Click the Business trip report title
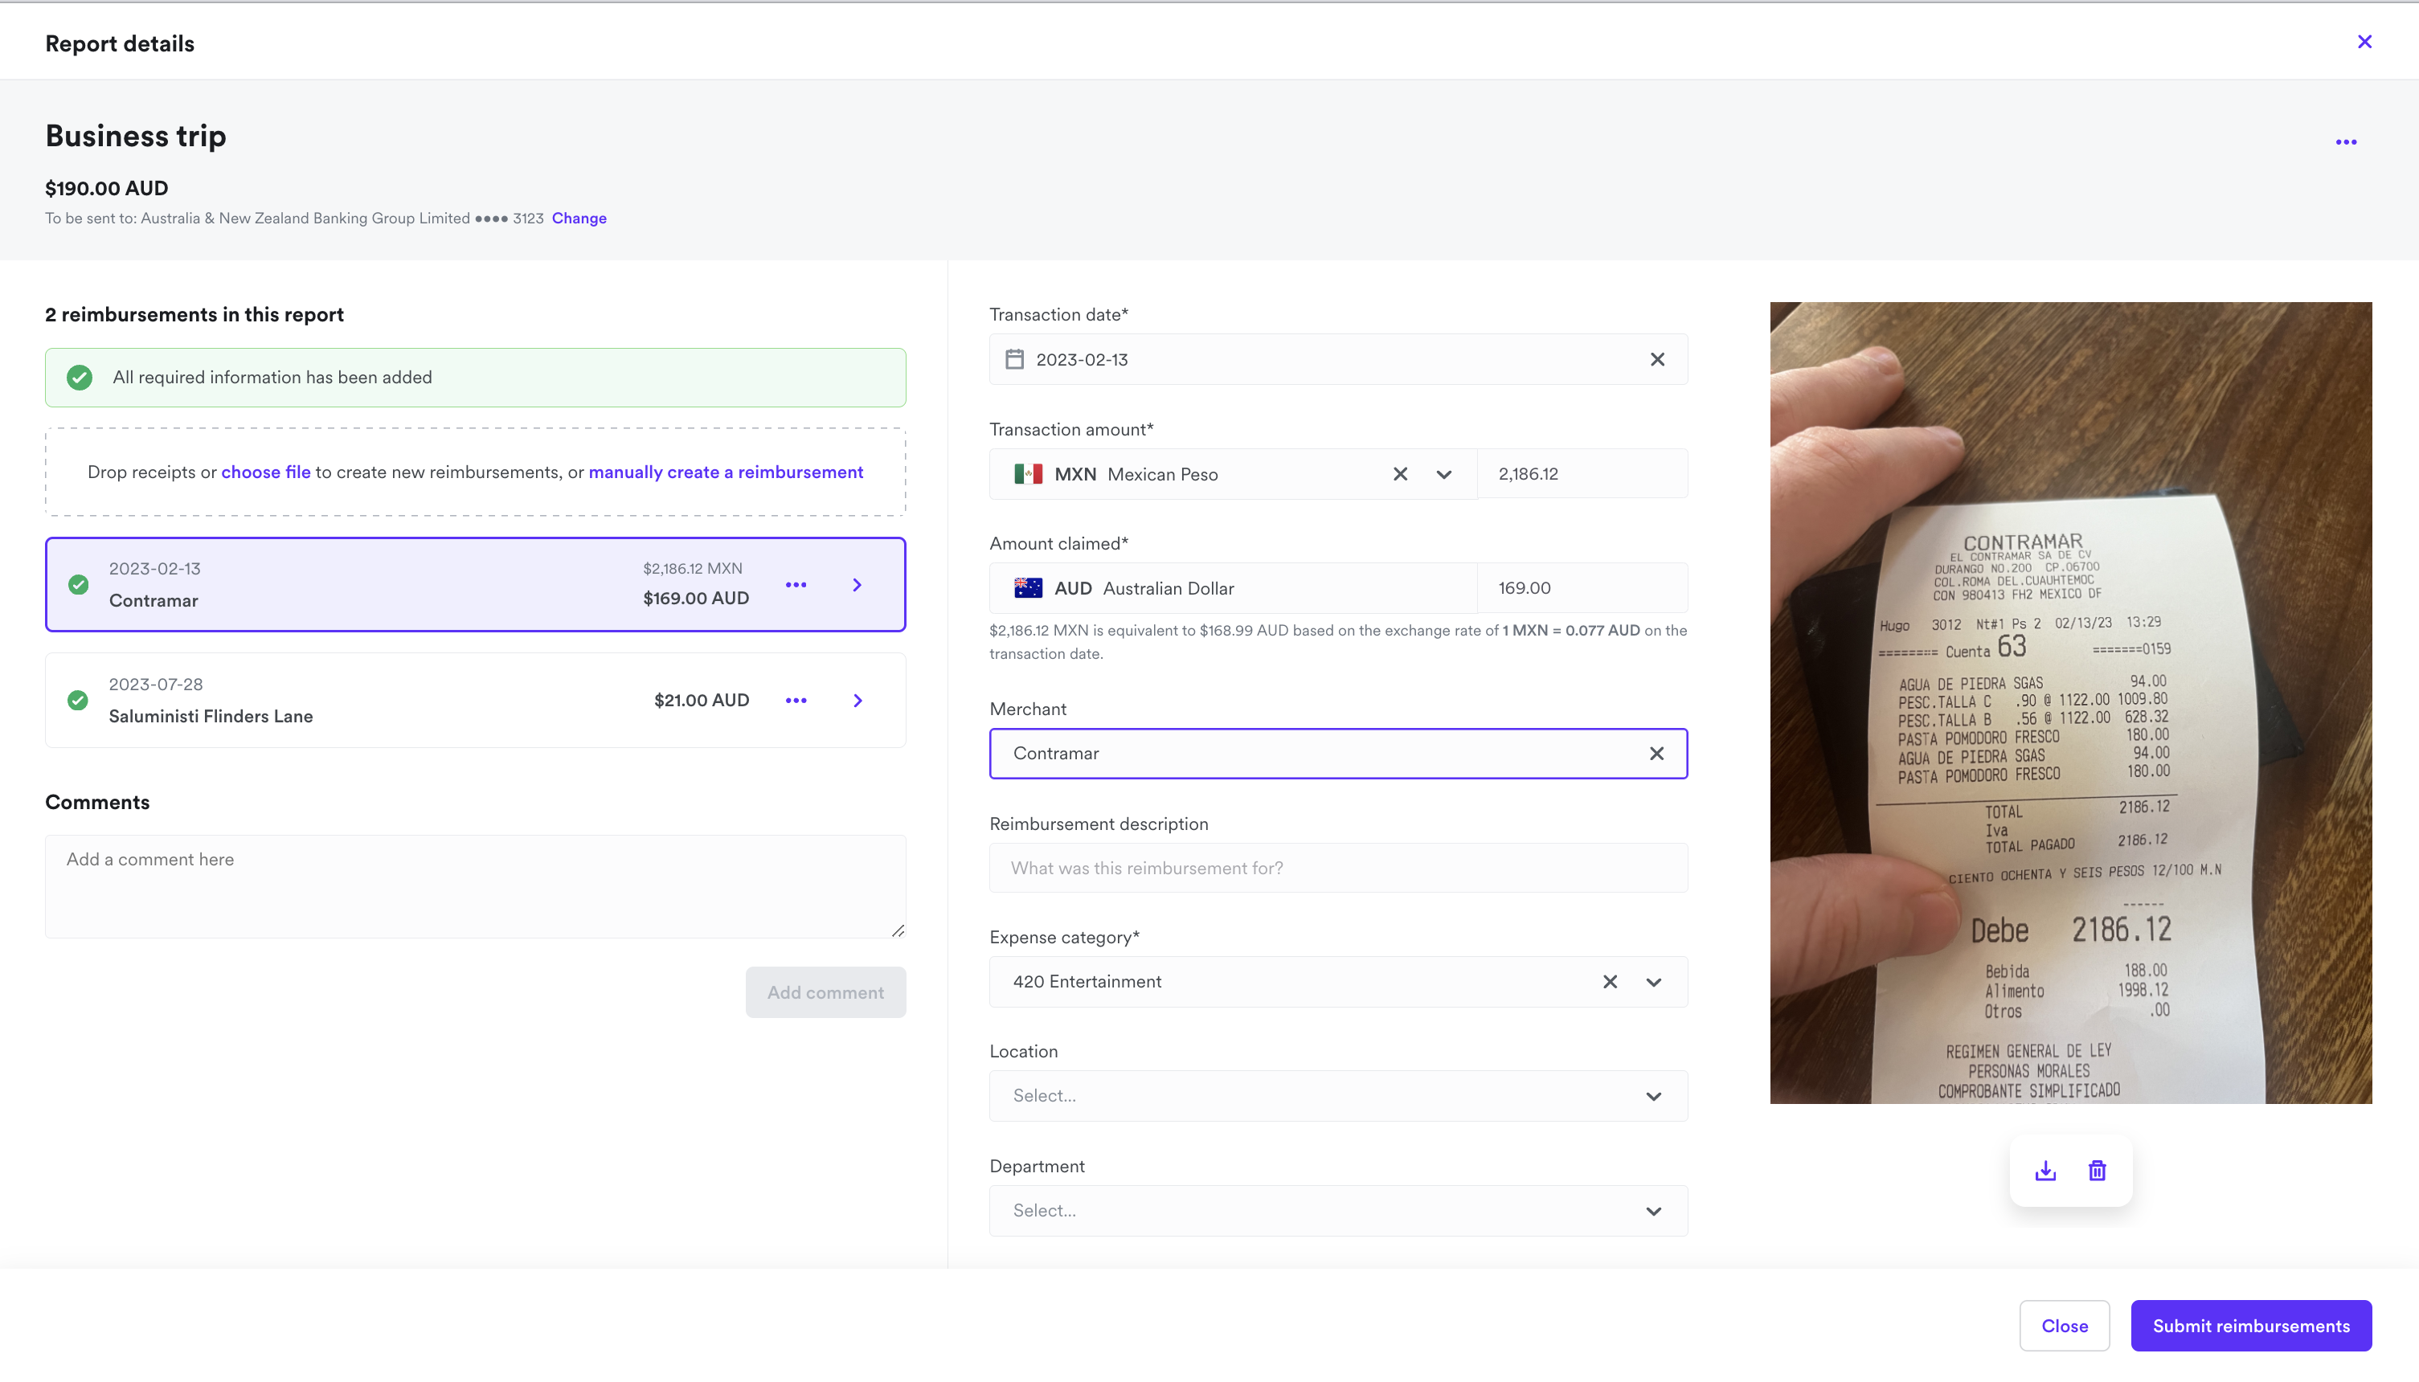This screenshot has height=1382, width=2419. [136, 136]
